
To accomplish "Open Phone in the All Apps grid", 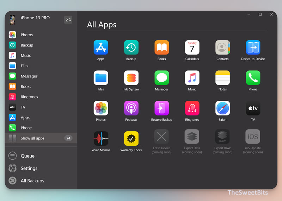I will pyautogui.click(x=253, y=78).
